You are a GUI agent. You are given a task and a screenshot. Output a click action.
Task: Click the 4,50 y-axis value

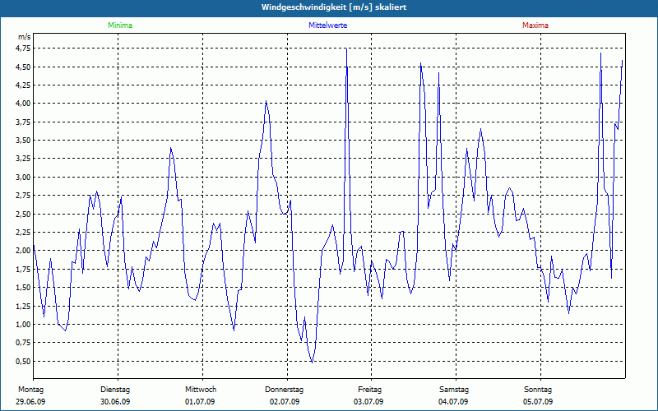[x=24, y=67]
